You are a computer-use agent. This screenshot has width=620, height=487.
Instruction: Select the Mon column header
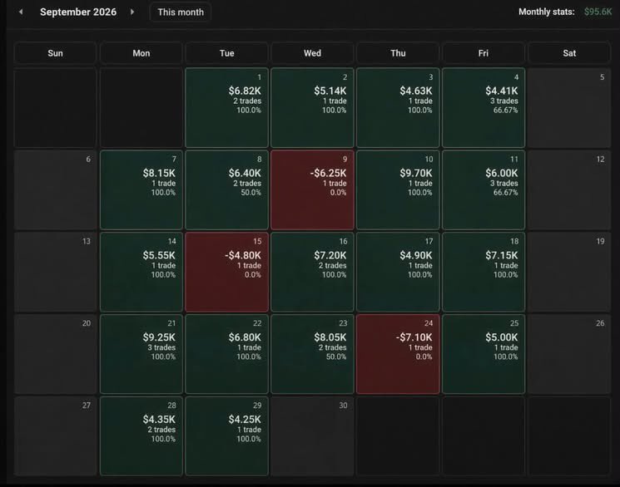point(141,53)
